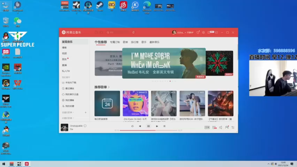Open the listen-together icon in player bar
The width and height of the screenshot is (297, 167).
click(227, 127)
